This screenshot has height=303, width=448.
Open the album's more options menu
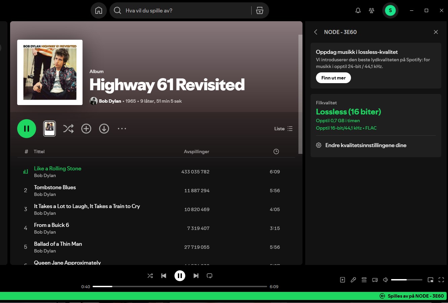pos(122,129)
